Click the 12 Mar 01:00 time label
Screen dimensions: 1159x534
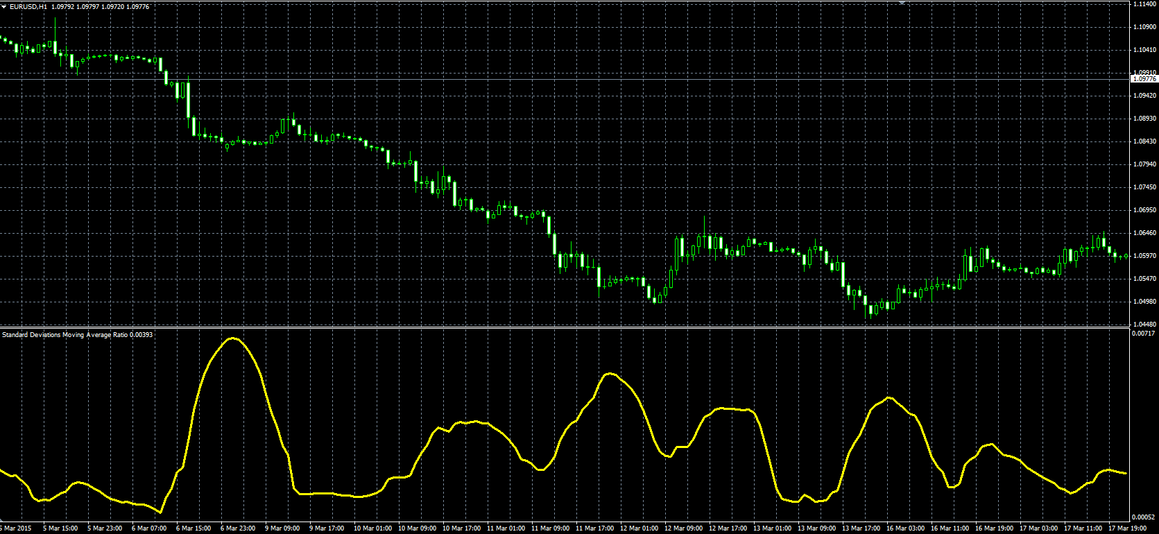639,528
